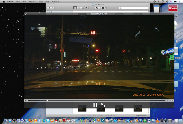Open the Finder menu
Image resolution: width=183 pixels, height=124 pixels.
coord(11,1)
